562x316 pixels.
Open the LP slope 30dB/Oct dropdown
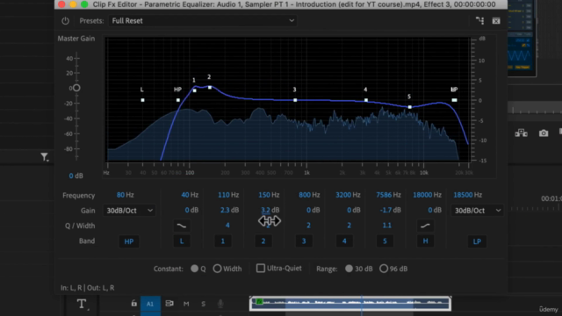(477, 211)
